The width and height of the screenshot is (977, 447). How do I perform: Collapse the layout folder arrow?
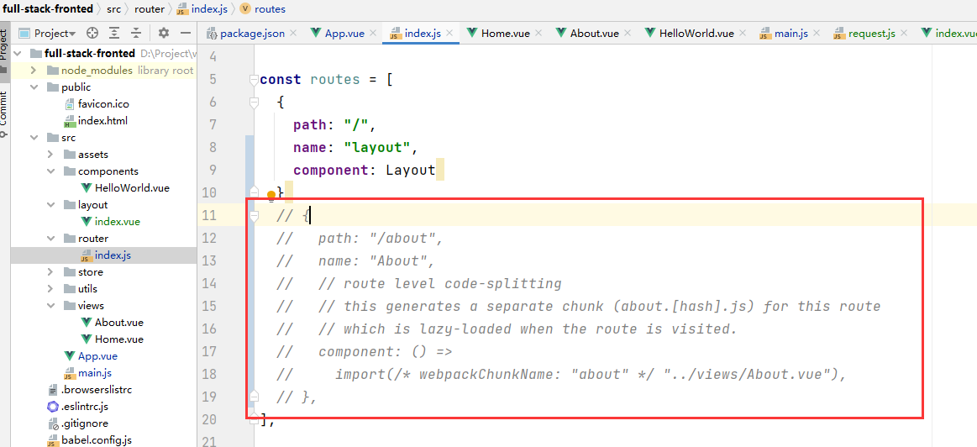[x=50, y=204]
